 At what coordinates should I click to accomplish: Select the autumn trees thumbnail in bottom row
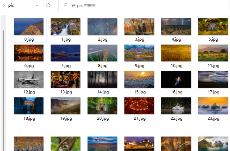pyautogui.click(x=29, y=144)
